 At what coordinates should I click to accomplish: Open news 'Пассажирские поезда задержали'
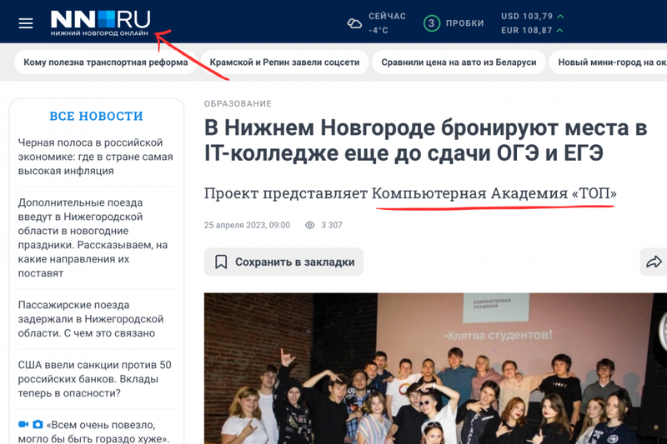[x=91, y=319]
